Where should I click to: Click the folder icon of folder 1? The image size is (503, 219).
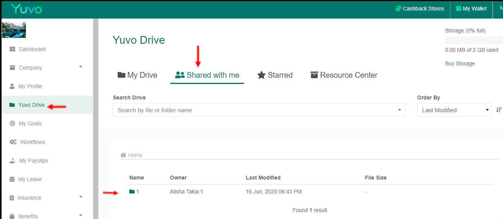[x=132, y=192]
